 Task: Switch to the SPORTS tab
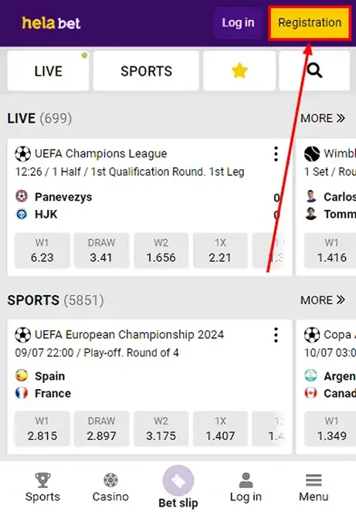146,70
